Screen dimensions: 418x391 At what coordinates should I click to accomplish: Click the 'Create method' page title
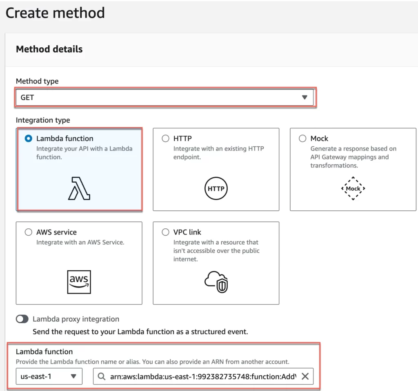pos(55,13)
